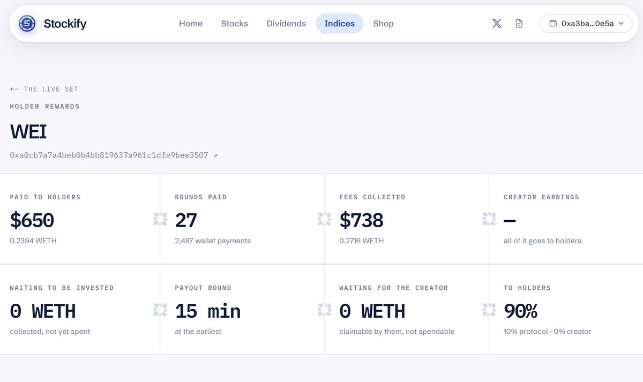
Task: Click the Stockify brand name
Action: coord(65,24)
